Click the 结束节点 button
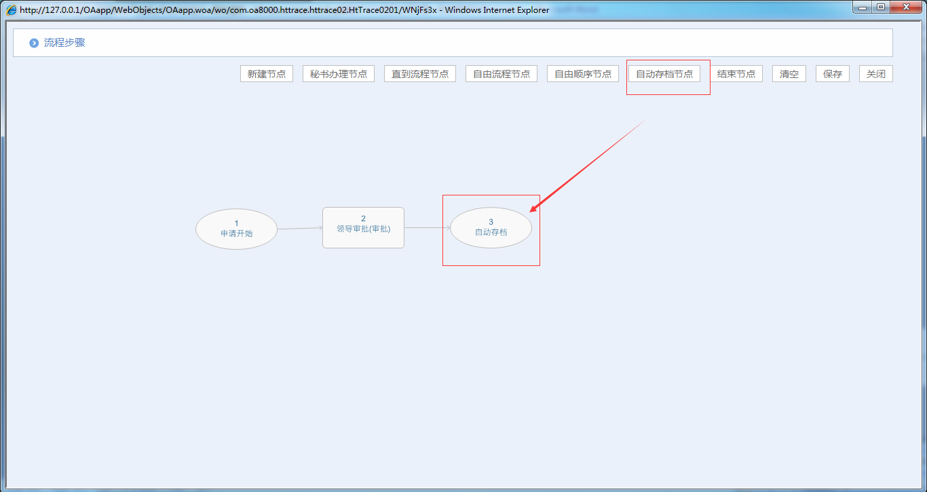 point(736,74)
